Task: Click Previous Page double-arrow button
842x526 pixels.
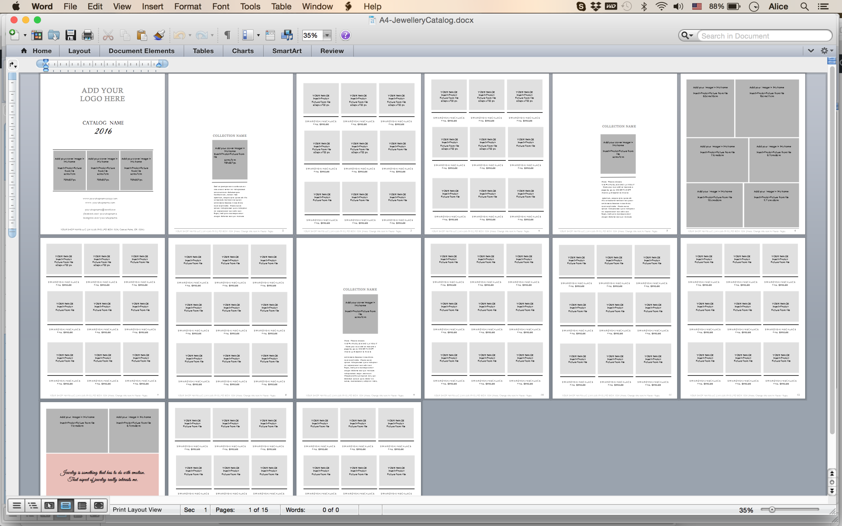Action: click(832, 473)
